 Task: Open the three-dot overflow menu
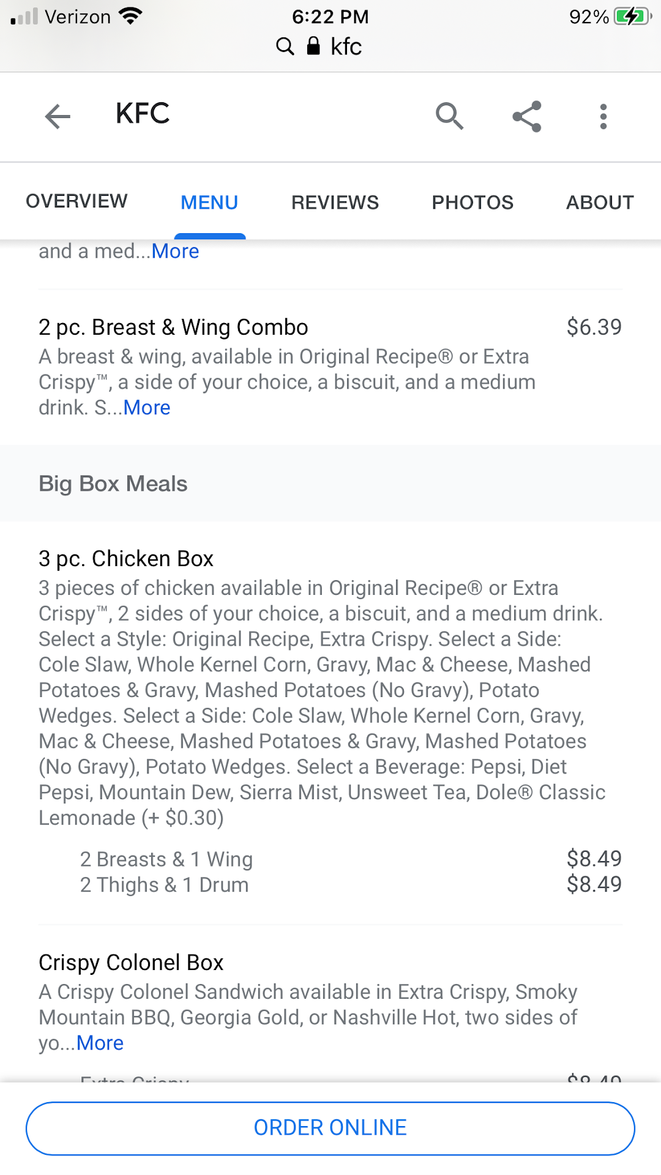coord(603,116)
